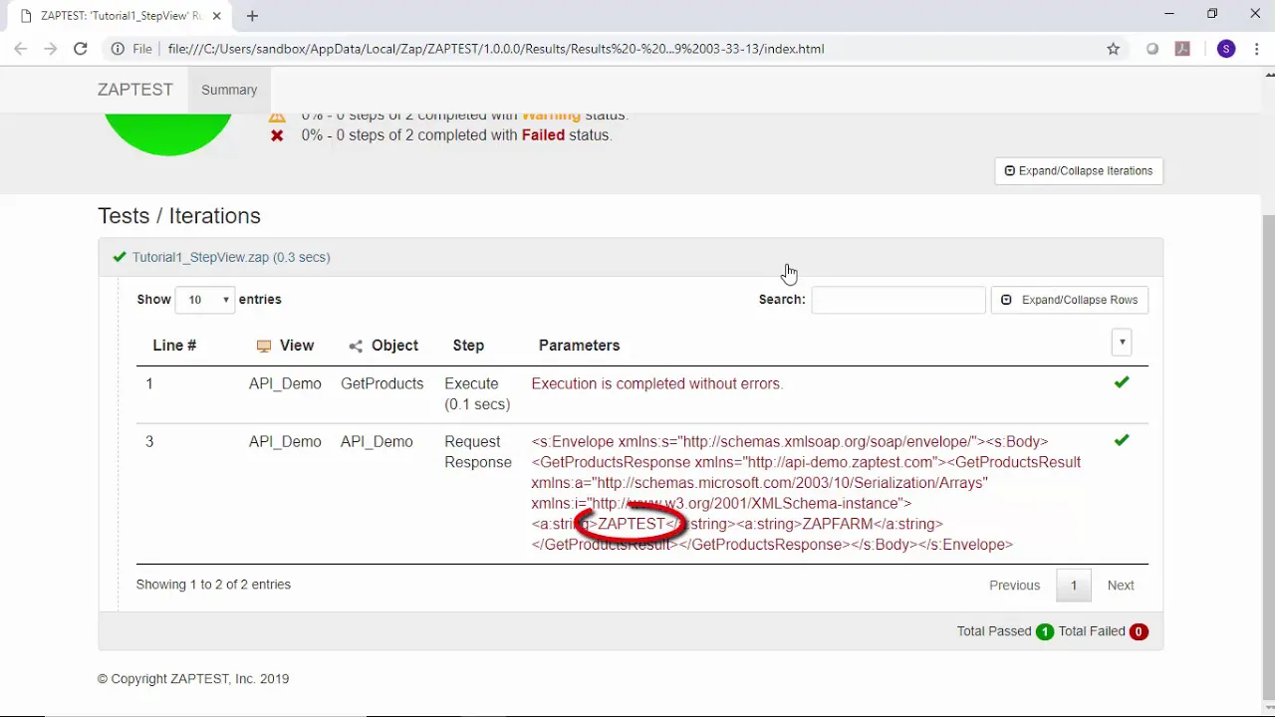The width and height of the screenshot is (1275, 717).
Task: Open the Show entries dropdown
Action: 205,300
